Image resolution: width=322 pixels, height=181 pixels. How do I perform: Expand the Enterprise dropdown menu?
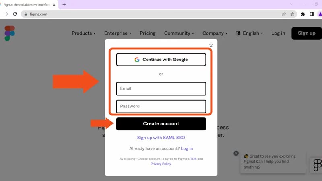click(x=118, y=33)
